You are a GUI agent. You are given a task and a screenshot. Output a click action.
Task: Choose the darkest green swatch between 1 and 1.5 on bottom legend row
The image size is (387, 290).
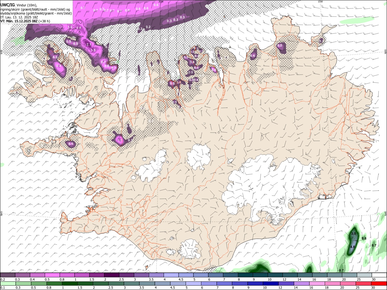[x=70, y=283]
